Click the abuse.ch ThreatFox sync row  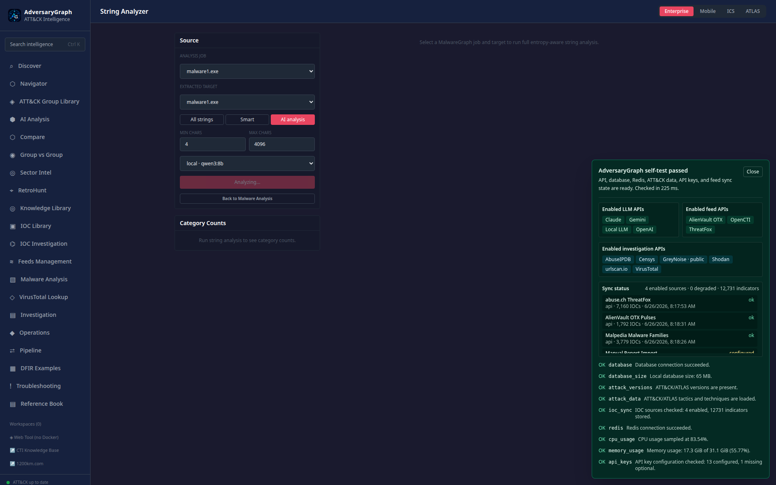click(x=680, y=303)
